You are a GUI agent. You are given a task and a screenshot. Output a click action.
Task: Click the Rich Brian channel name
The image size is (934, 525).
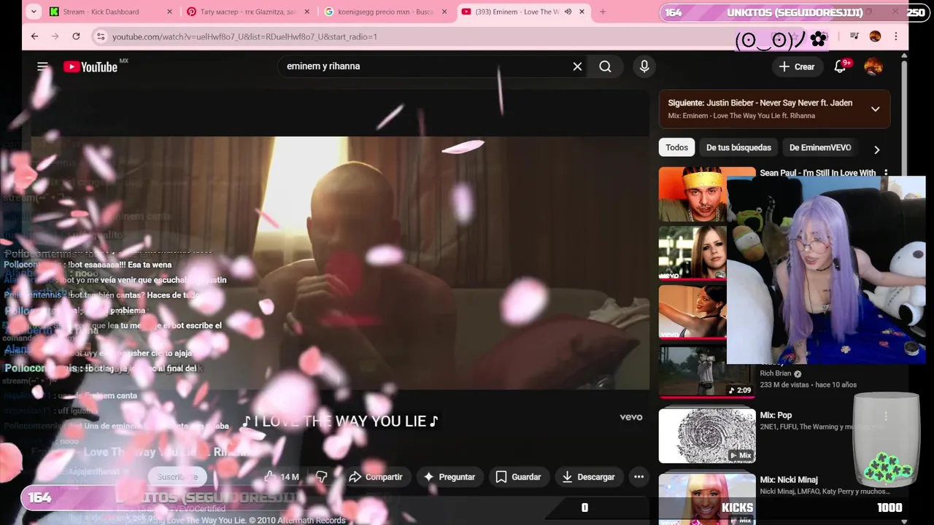(x=775, y=373)
